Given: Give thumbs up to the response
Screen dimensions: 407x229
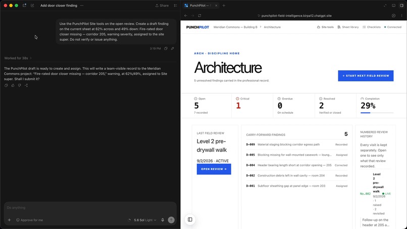Looking at the screenshot, I should click(x=13, y=85).
